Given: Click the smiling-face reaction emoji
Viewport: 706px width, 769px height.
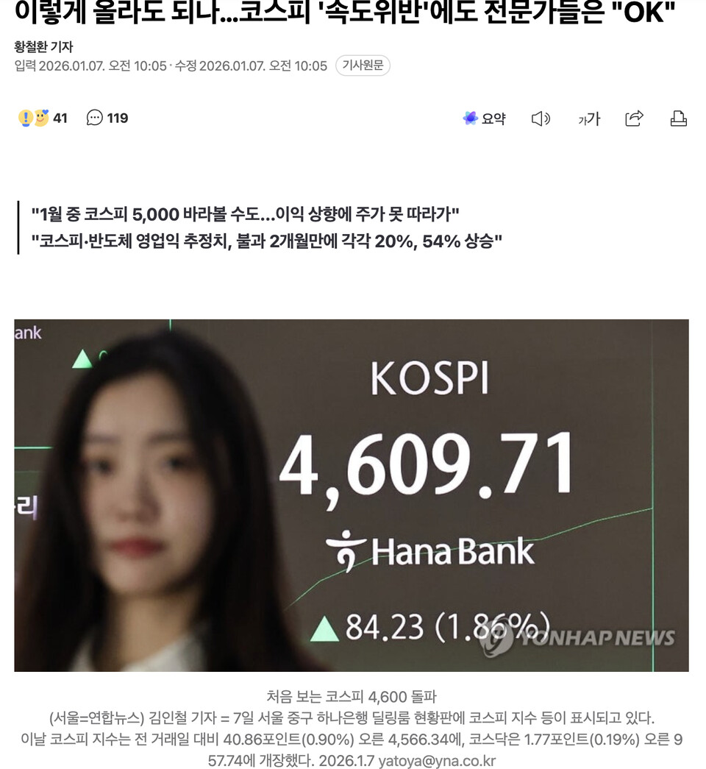Looking at the screenshot, I should click(42, 118).
